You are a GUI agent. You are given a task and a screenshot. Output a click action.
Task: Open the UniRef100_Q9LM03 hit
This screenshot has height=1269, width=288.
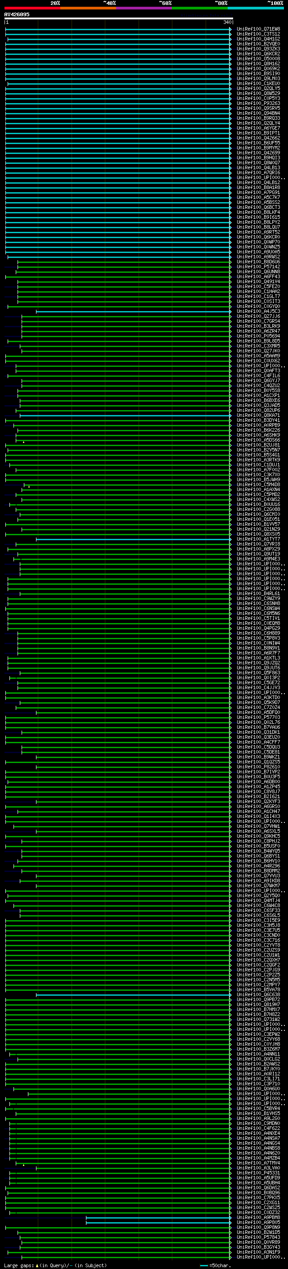point(258,78)
